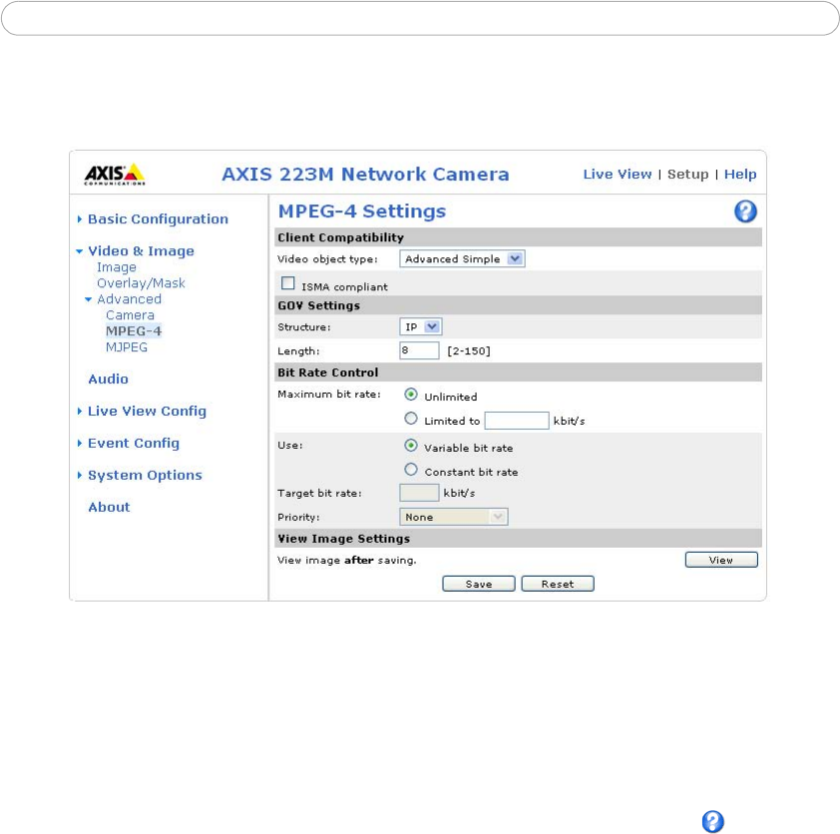Click the Reset button
This screenshot has width=840, height=834.
(558, 584)
